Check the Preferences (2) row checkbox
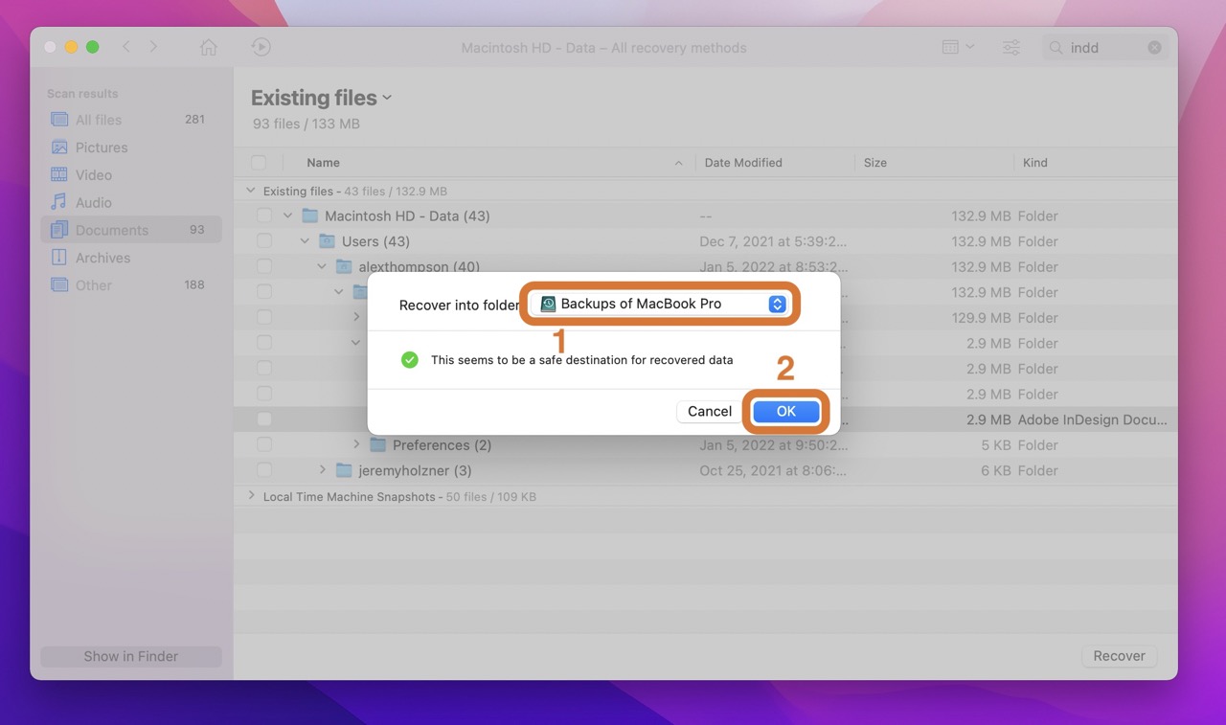The image size is (1226, 725). pyautogui.click(x=264, y=445)
